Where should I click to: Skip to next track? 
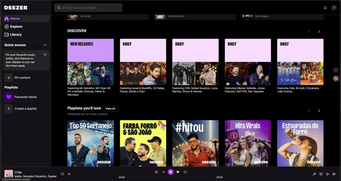pyautogui.click(x=178, y=172)
